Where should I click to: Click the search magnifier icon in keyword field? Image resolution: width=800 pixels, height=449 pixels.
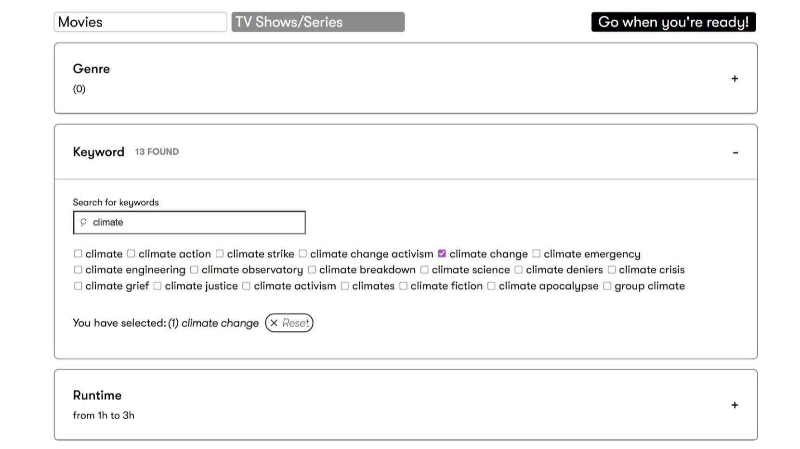84,222
